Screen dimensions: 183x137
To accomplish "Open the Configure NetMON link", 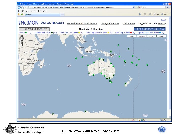I will (110, 23).
